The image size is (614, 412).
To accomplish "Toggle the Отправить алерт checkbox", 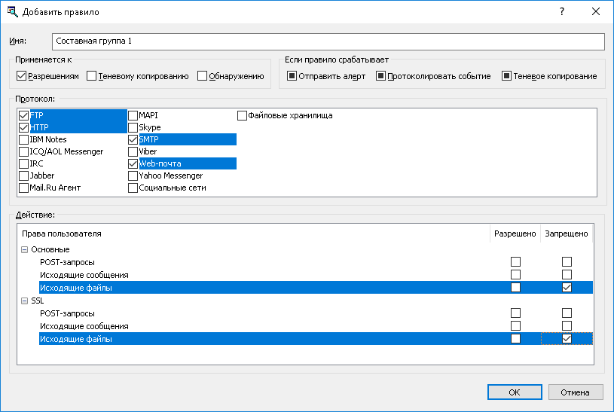I will click(x=292, y=76).
